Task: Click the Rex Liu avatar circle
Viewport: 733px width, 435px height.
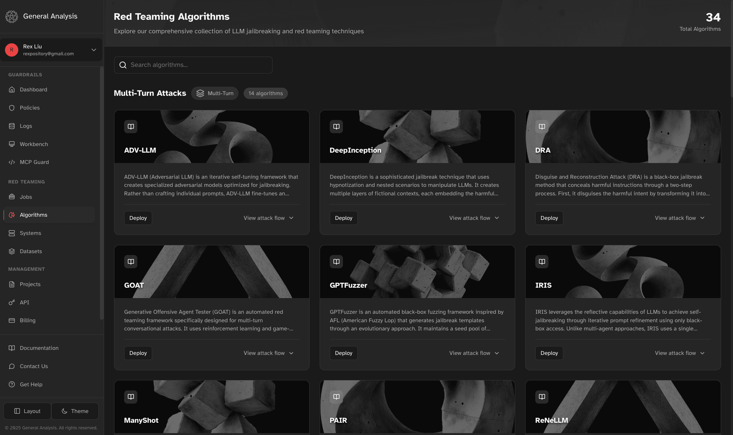Action: [x=12, y=50]
